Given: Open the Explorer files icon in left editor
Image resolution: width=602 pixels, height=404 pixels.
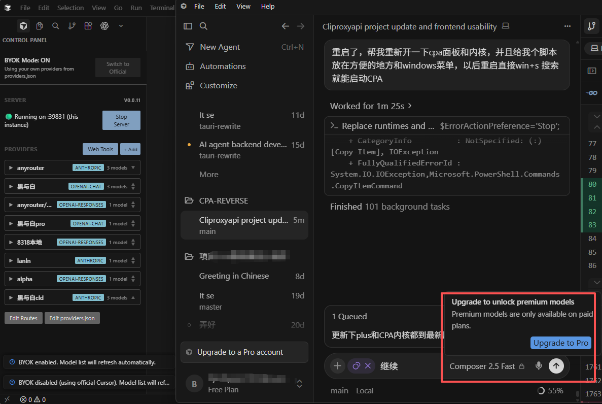Looking at the screenshot, I should (x=39, y=26).
